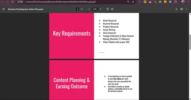Zoom out with the minus button
This screenshot has width=191, height=100.
(89, 9)
